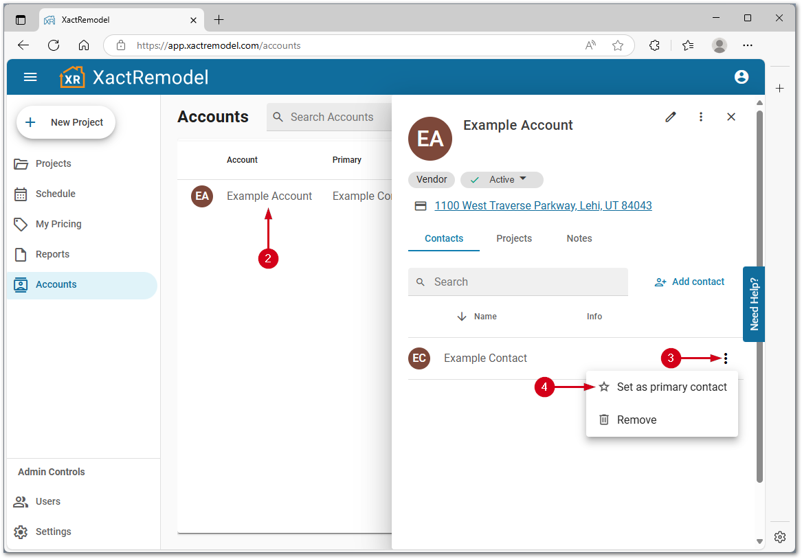
Task: Open the address link in Lehi, UT
Action: point(543,206)
